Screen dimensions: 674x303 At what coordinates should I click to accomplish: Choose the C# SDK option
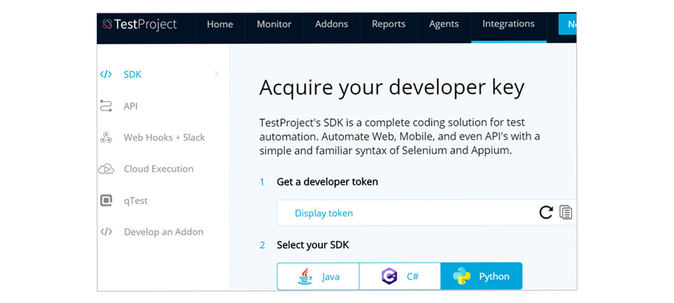[x=400, y=276]
